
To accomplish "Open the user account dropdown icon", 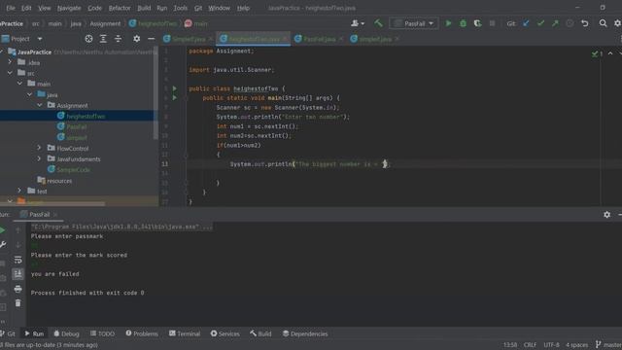I will coord(358,23).
